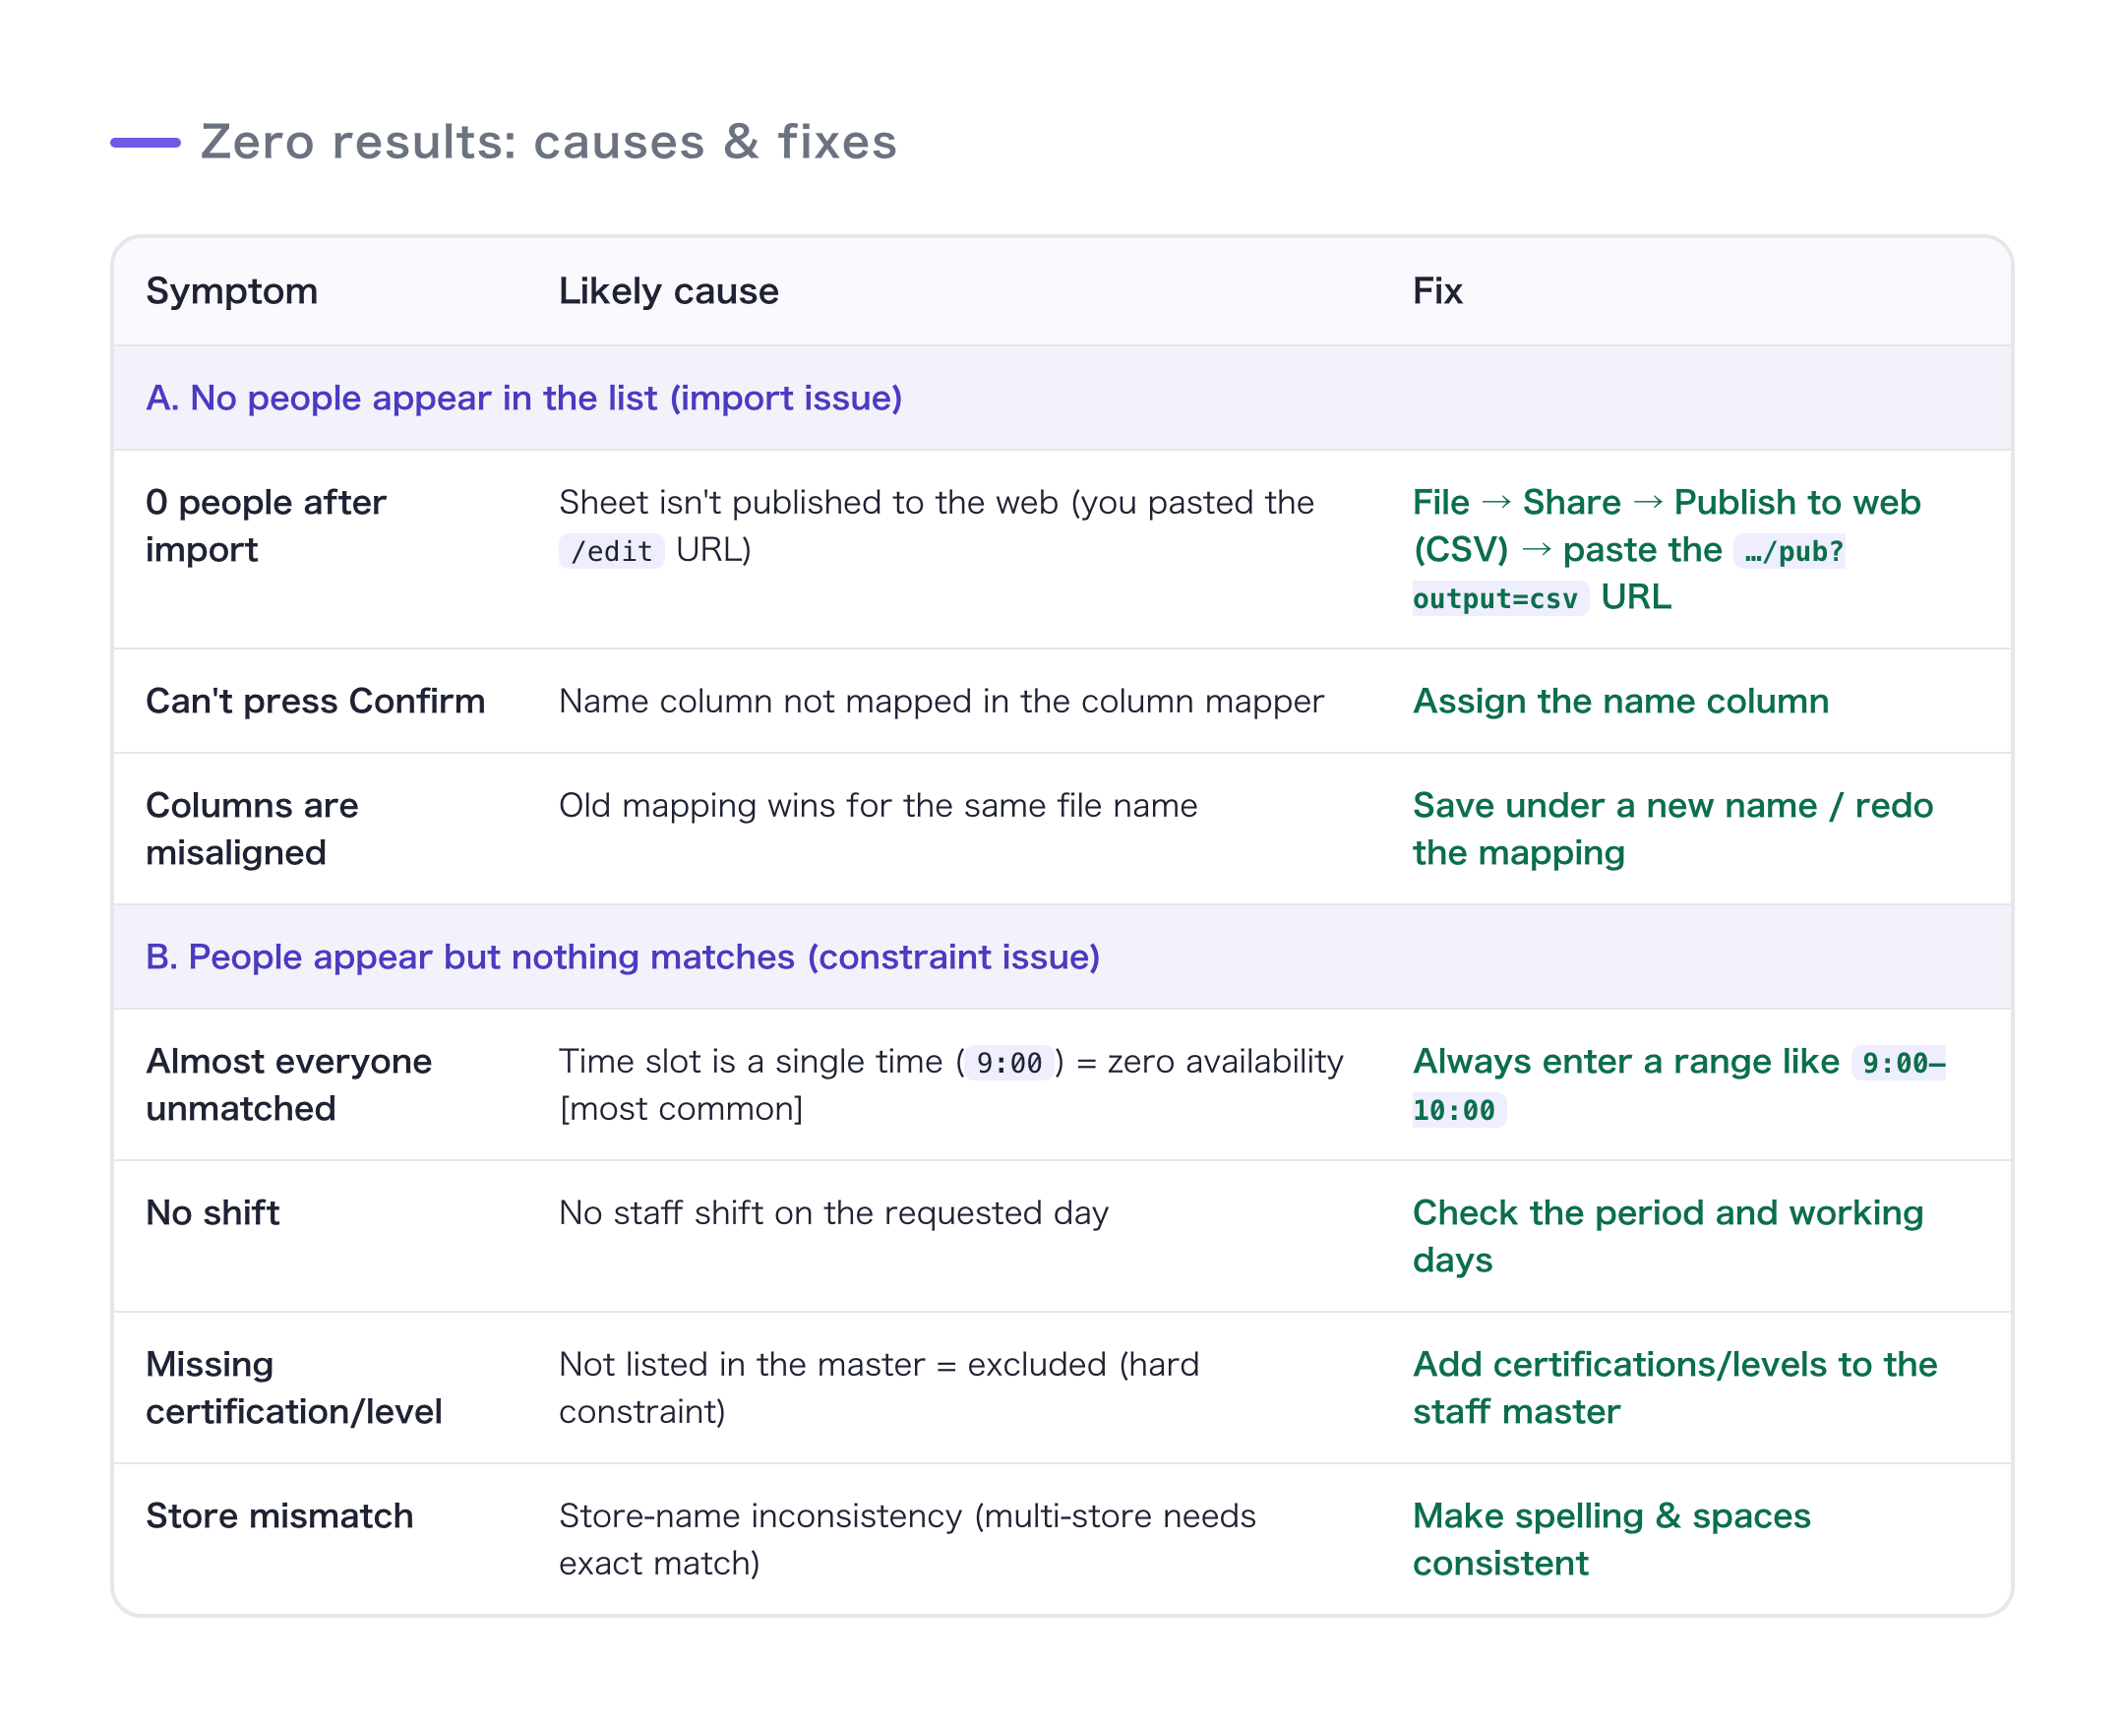The width and height of the screenshot is (2125, 1728).
Task: Click the 'Likely cause' column header
Action: [668, 290]
